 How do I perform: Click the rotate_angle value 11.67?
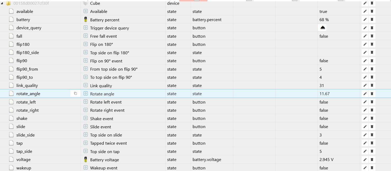(324, 94)
